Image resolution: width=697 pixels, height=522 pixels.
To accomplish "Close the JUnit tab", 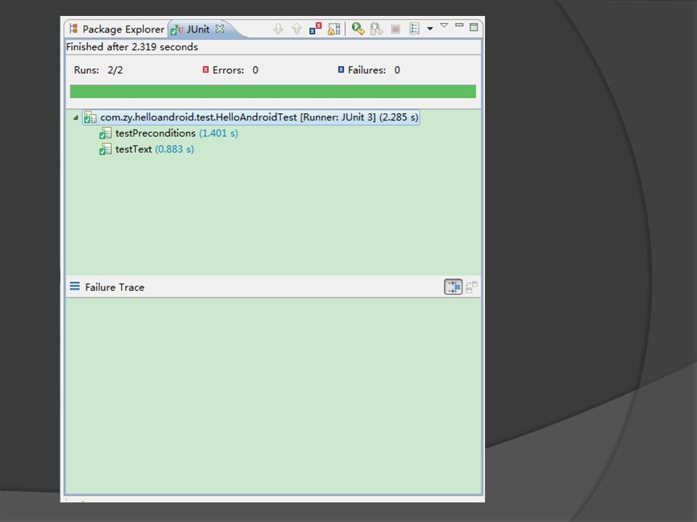I will (219, 29).
